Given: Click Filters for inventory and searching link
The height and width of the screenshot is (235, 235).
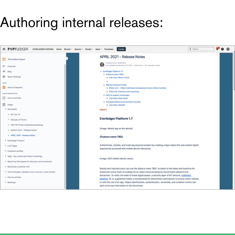Looking at the screenshot, I should click(124, 92).
